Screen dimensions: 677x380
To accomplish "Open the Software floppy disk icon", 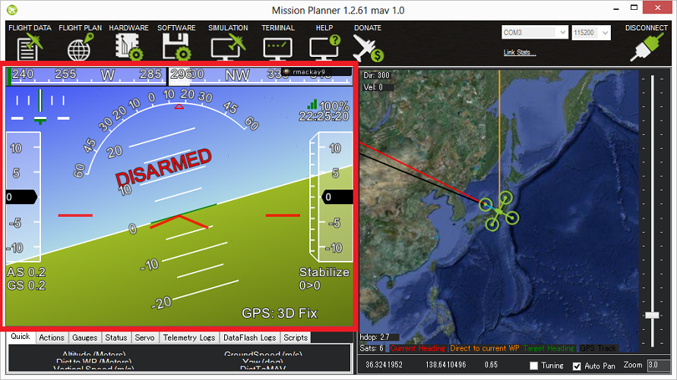I will (176, 47).
